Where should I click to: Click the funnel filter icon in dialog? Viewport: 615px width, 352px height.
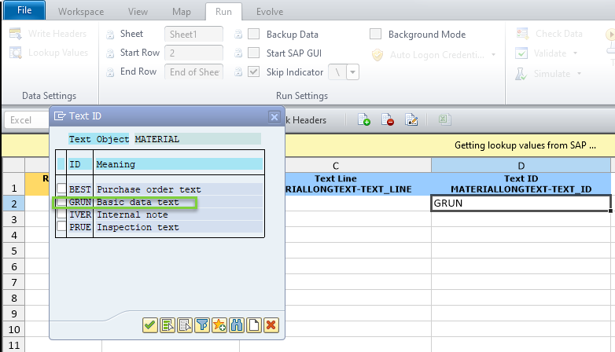[x=203, y=324]
